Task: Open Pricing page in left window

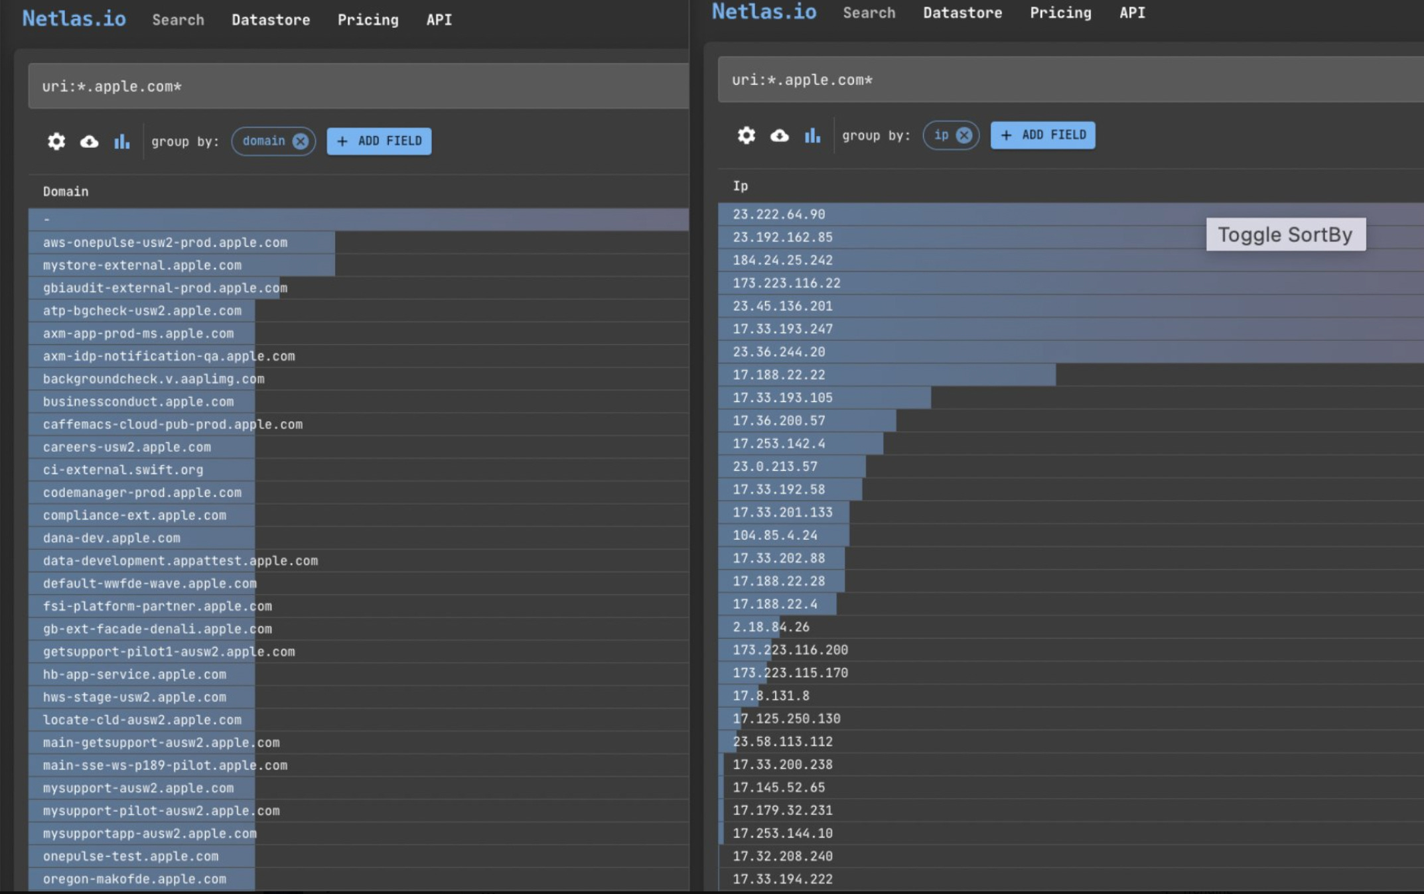Action: pos(368,20)
